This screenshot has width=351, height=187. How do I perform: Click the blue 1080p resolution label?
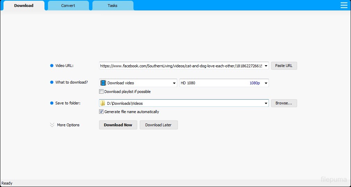(x=254, y=83)
